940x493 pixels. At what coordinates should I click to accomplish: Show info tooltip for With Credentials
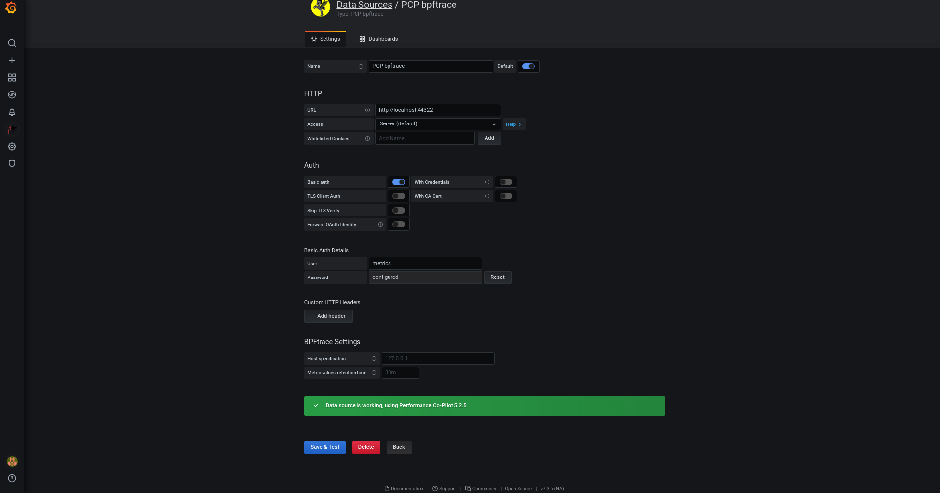[487, 182]
